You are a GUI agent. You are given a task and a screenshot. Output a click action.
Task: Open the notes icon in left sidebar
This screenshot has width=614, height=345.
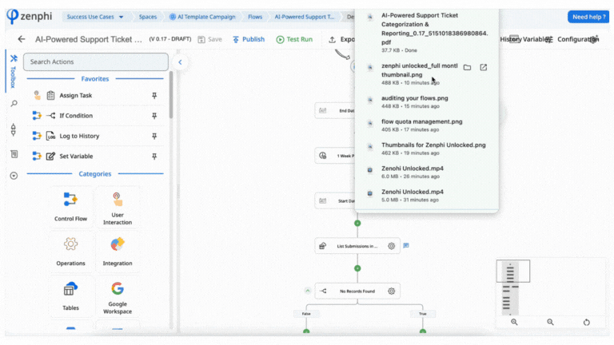coord(14,154)
